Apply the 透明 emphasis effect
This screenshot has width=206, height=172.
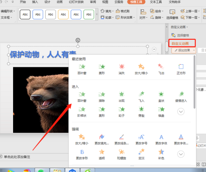coord(102,155)
